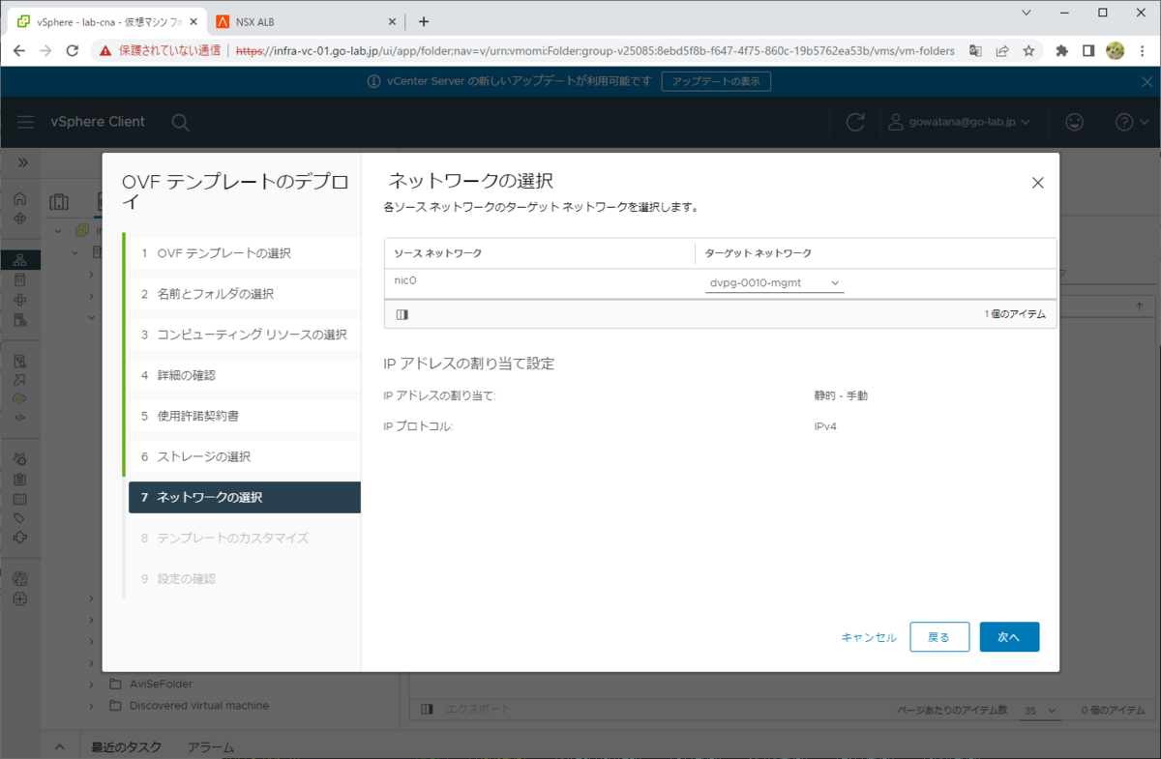The image size is (1161, 759).
Task: Click the 戻る button
Action: (939, 637)
